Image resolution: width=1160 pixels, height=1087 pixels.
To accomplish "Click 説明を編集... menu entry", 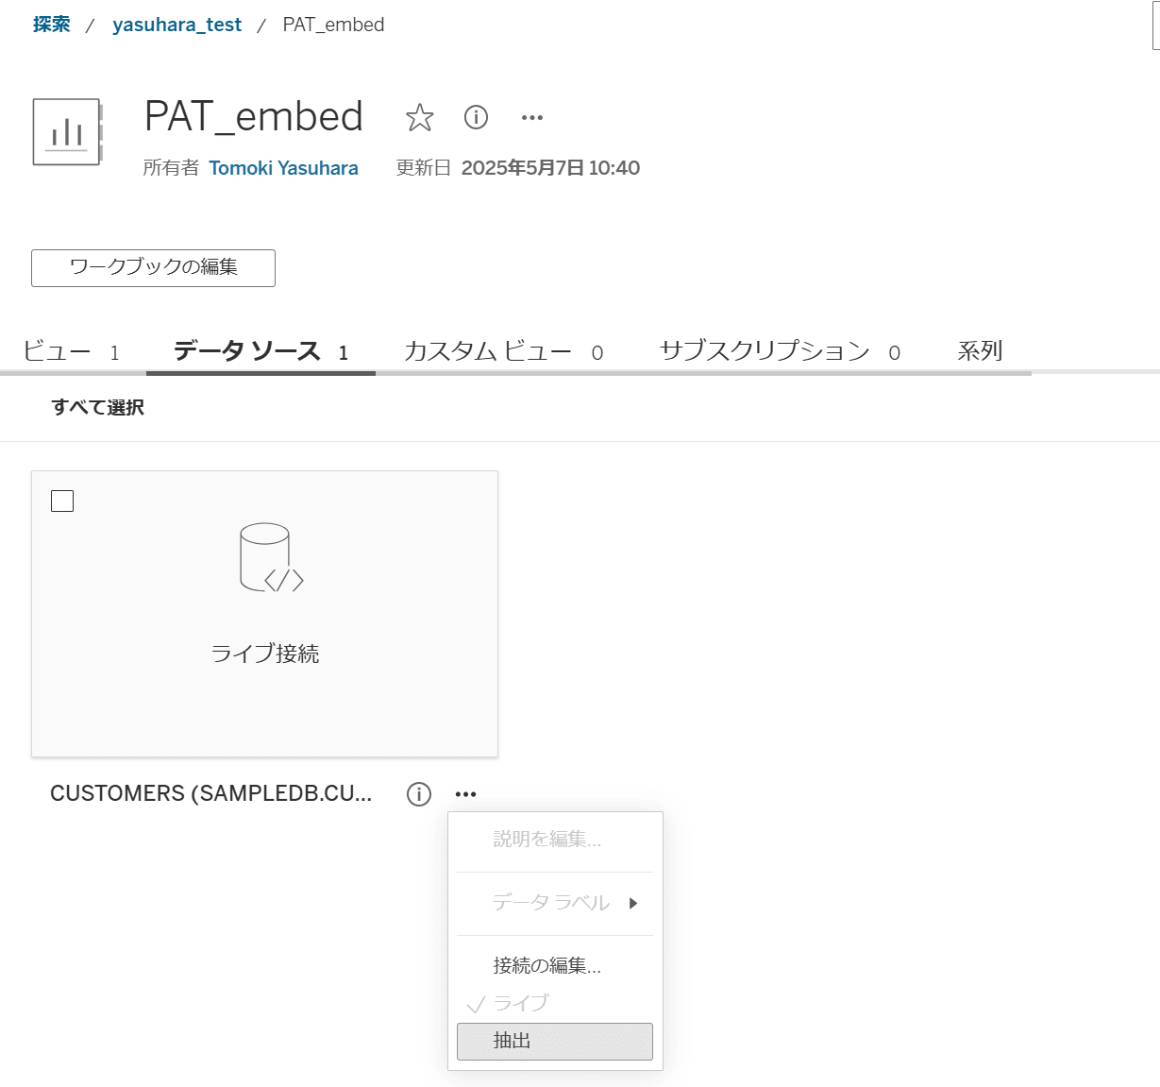I will [555, 839].
